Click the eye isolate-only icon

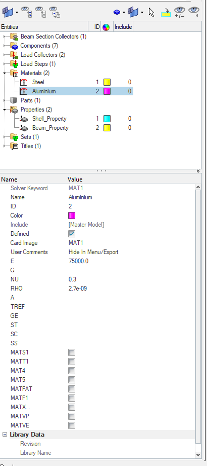pos(194,13)
